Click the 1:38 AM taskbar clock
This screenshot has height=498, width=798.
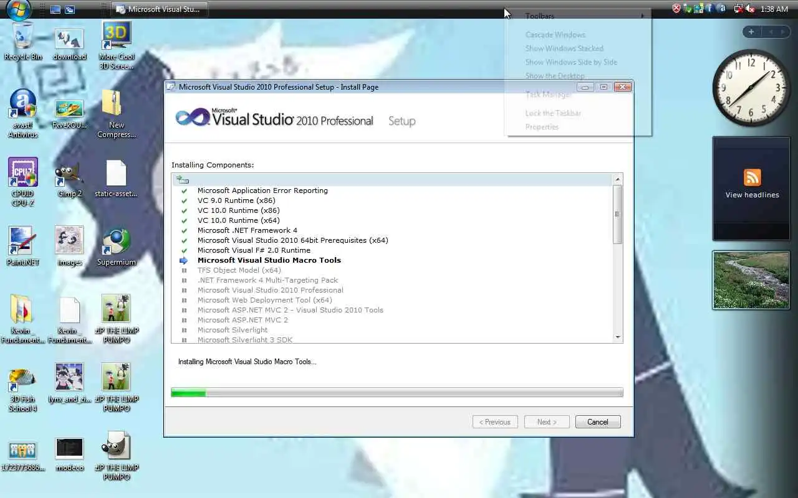point(774,9)
